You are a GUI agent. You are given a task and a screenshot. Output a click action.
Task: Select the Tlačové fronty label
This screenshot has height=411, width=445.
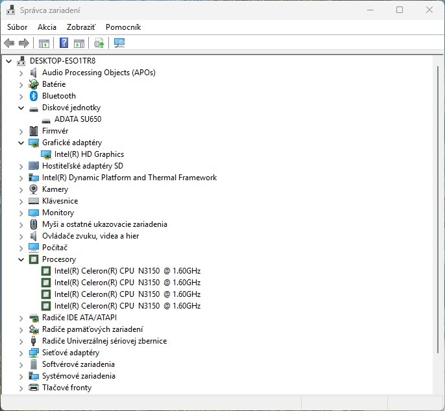tap(67, 388)
